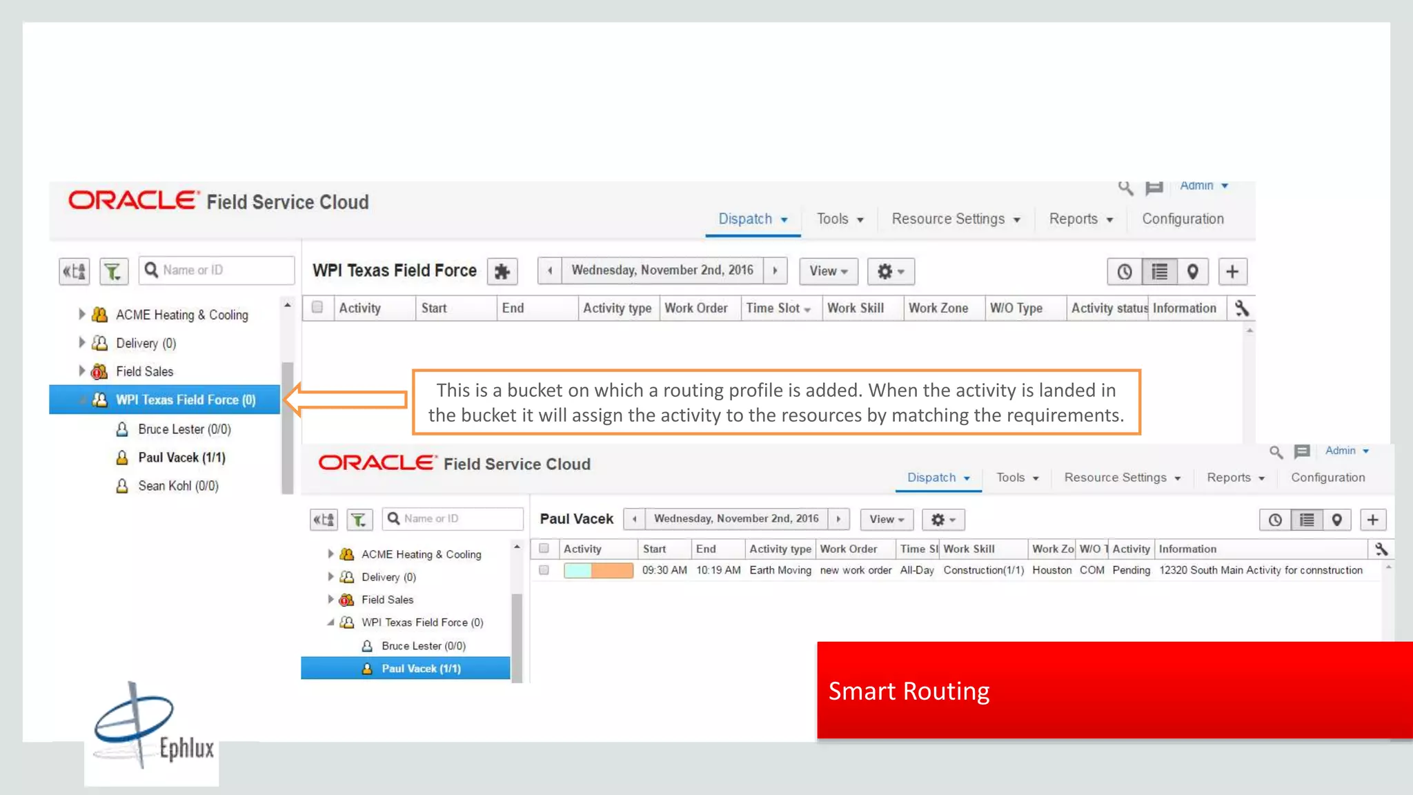The height and width of the screenshot is (795, 1413).
Task: Select Bruce Lester (0/0) in lower tree
Action: [x=423, y=646]
